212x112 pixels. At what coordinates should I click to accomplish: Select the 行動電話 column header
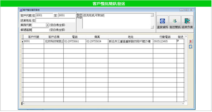coord(164,37)
